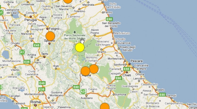The height and width of the screenshot is (109, 197).
Task: Click the E35 shield near Montefiascone
Action: pos(27,62)
